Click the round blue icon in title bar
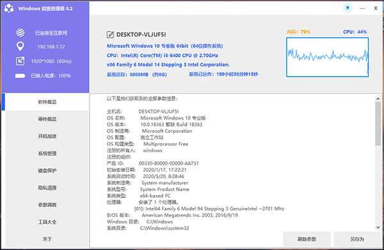The height and width of the screenshot is (250, 384). pos(348,8)
